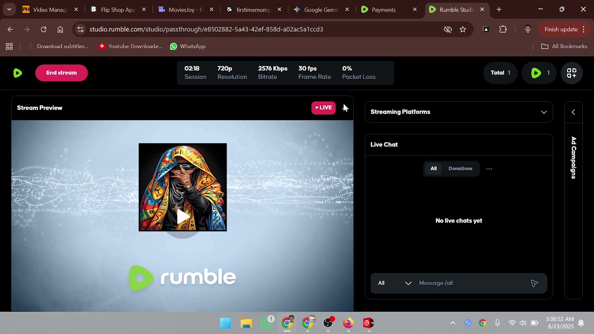Screen dimensions: 594x334
Task: Open the Windows Start menu
Action: (x=226, y=323)
